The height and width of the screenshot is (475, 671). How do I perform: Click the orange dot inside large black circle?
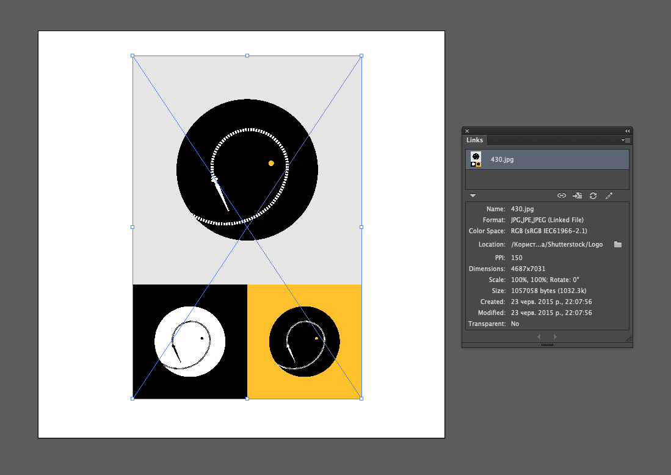pyautogui.click(x=271, y=163)
